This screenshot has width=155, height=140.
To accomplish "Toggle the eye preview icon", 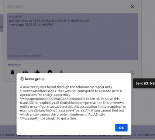I will coord(25,72).
